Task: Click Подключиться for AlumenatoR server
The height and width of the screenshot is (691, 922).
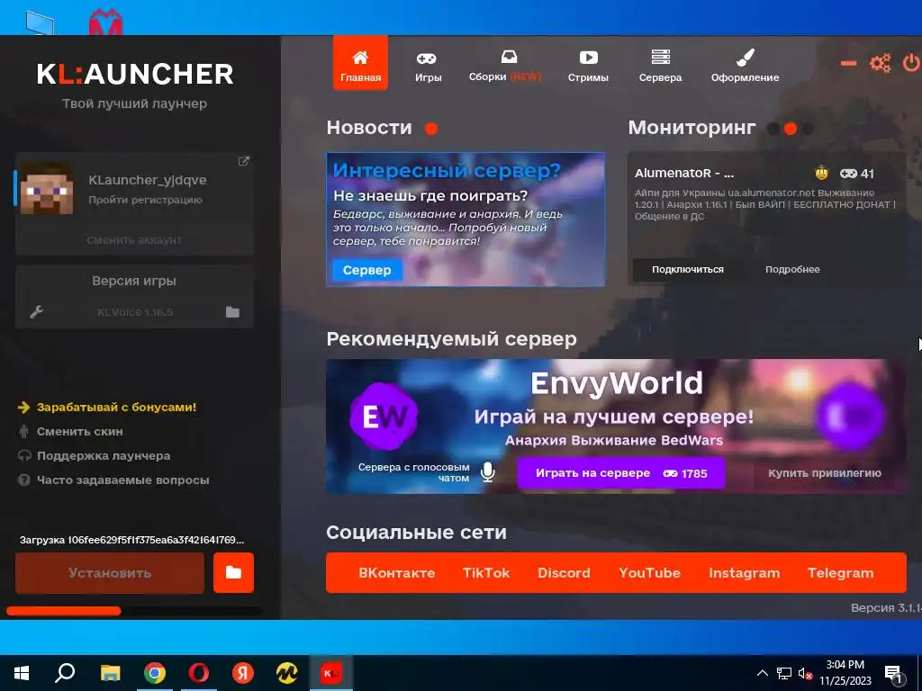Action: point(687,269)
